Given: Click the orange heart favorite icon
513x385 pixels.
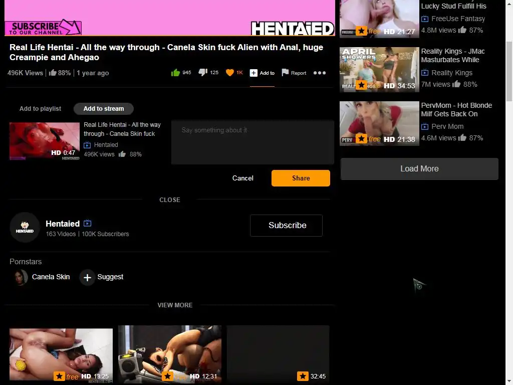Looking at the screenshot, I should (230, 73).
